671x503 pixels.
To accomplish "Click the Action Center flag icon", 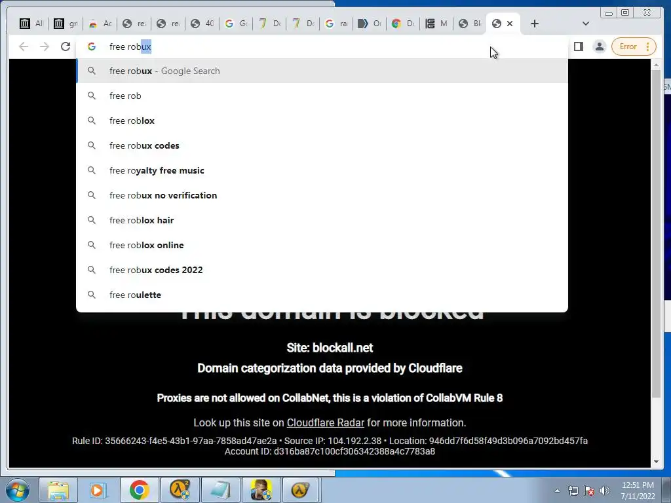I will pos(589,491).
